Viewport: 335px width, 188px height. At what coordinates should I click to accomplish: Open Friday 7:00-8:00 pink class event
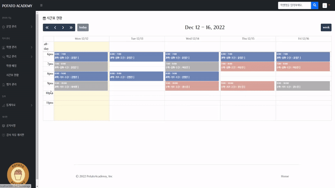click(x=303, y=66)
